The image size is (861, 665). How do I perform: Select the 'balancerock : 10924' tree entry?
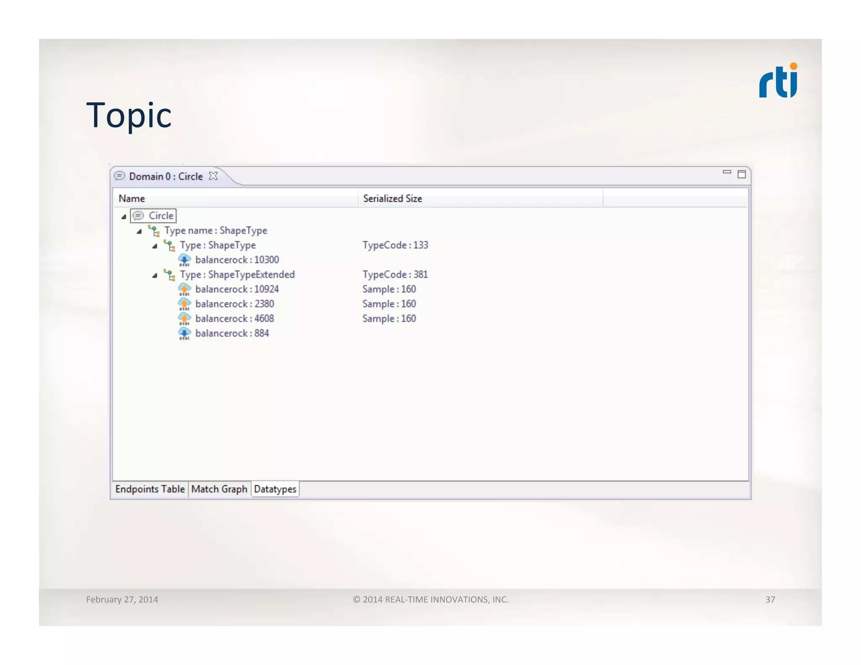tap(237, 289)
